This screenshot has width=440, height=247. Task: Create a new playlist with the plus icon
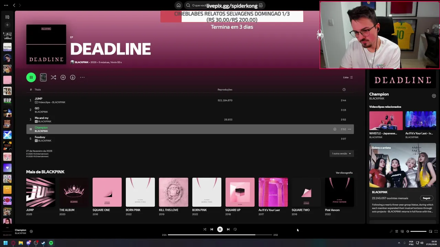(7, 25)
